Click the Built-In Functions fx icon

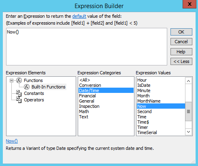27,87
